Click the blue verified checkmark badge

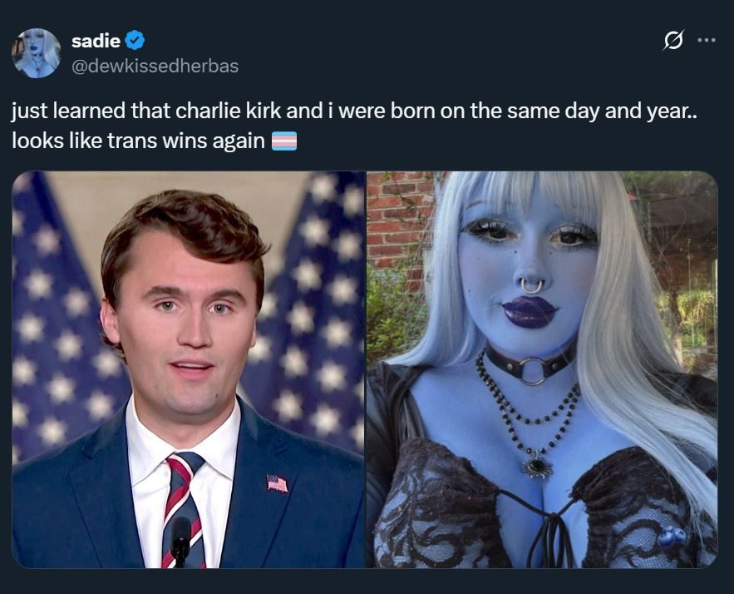pos(135,41)
